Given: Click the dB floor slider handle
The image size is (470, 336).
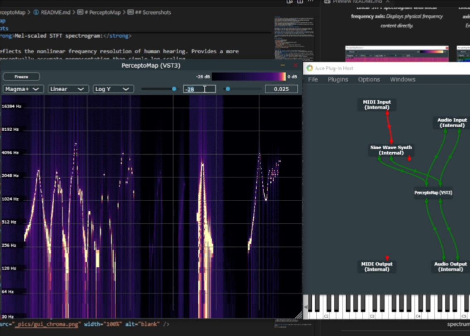Looking at the screenshot, I should (x=174, y=89).
